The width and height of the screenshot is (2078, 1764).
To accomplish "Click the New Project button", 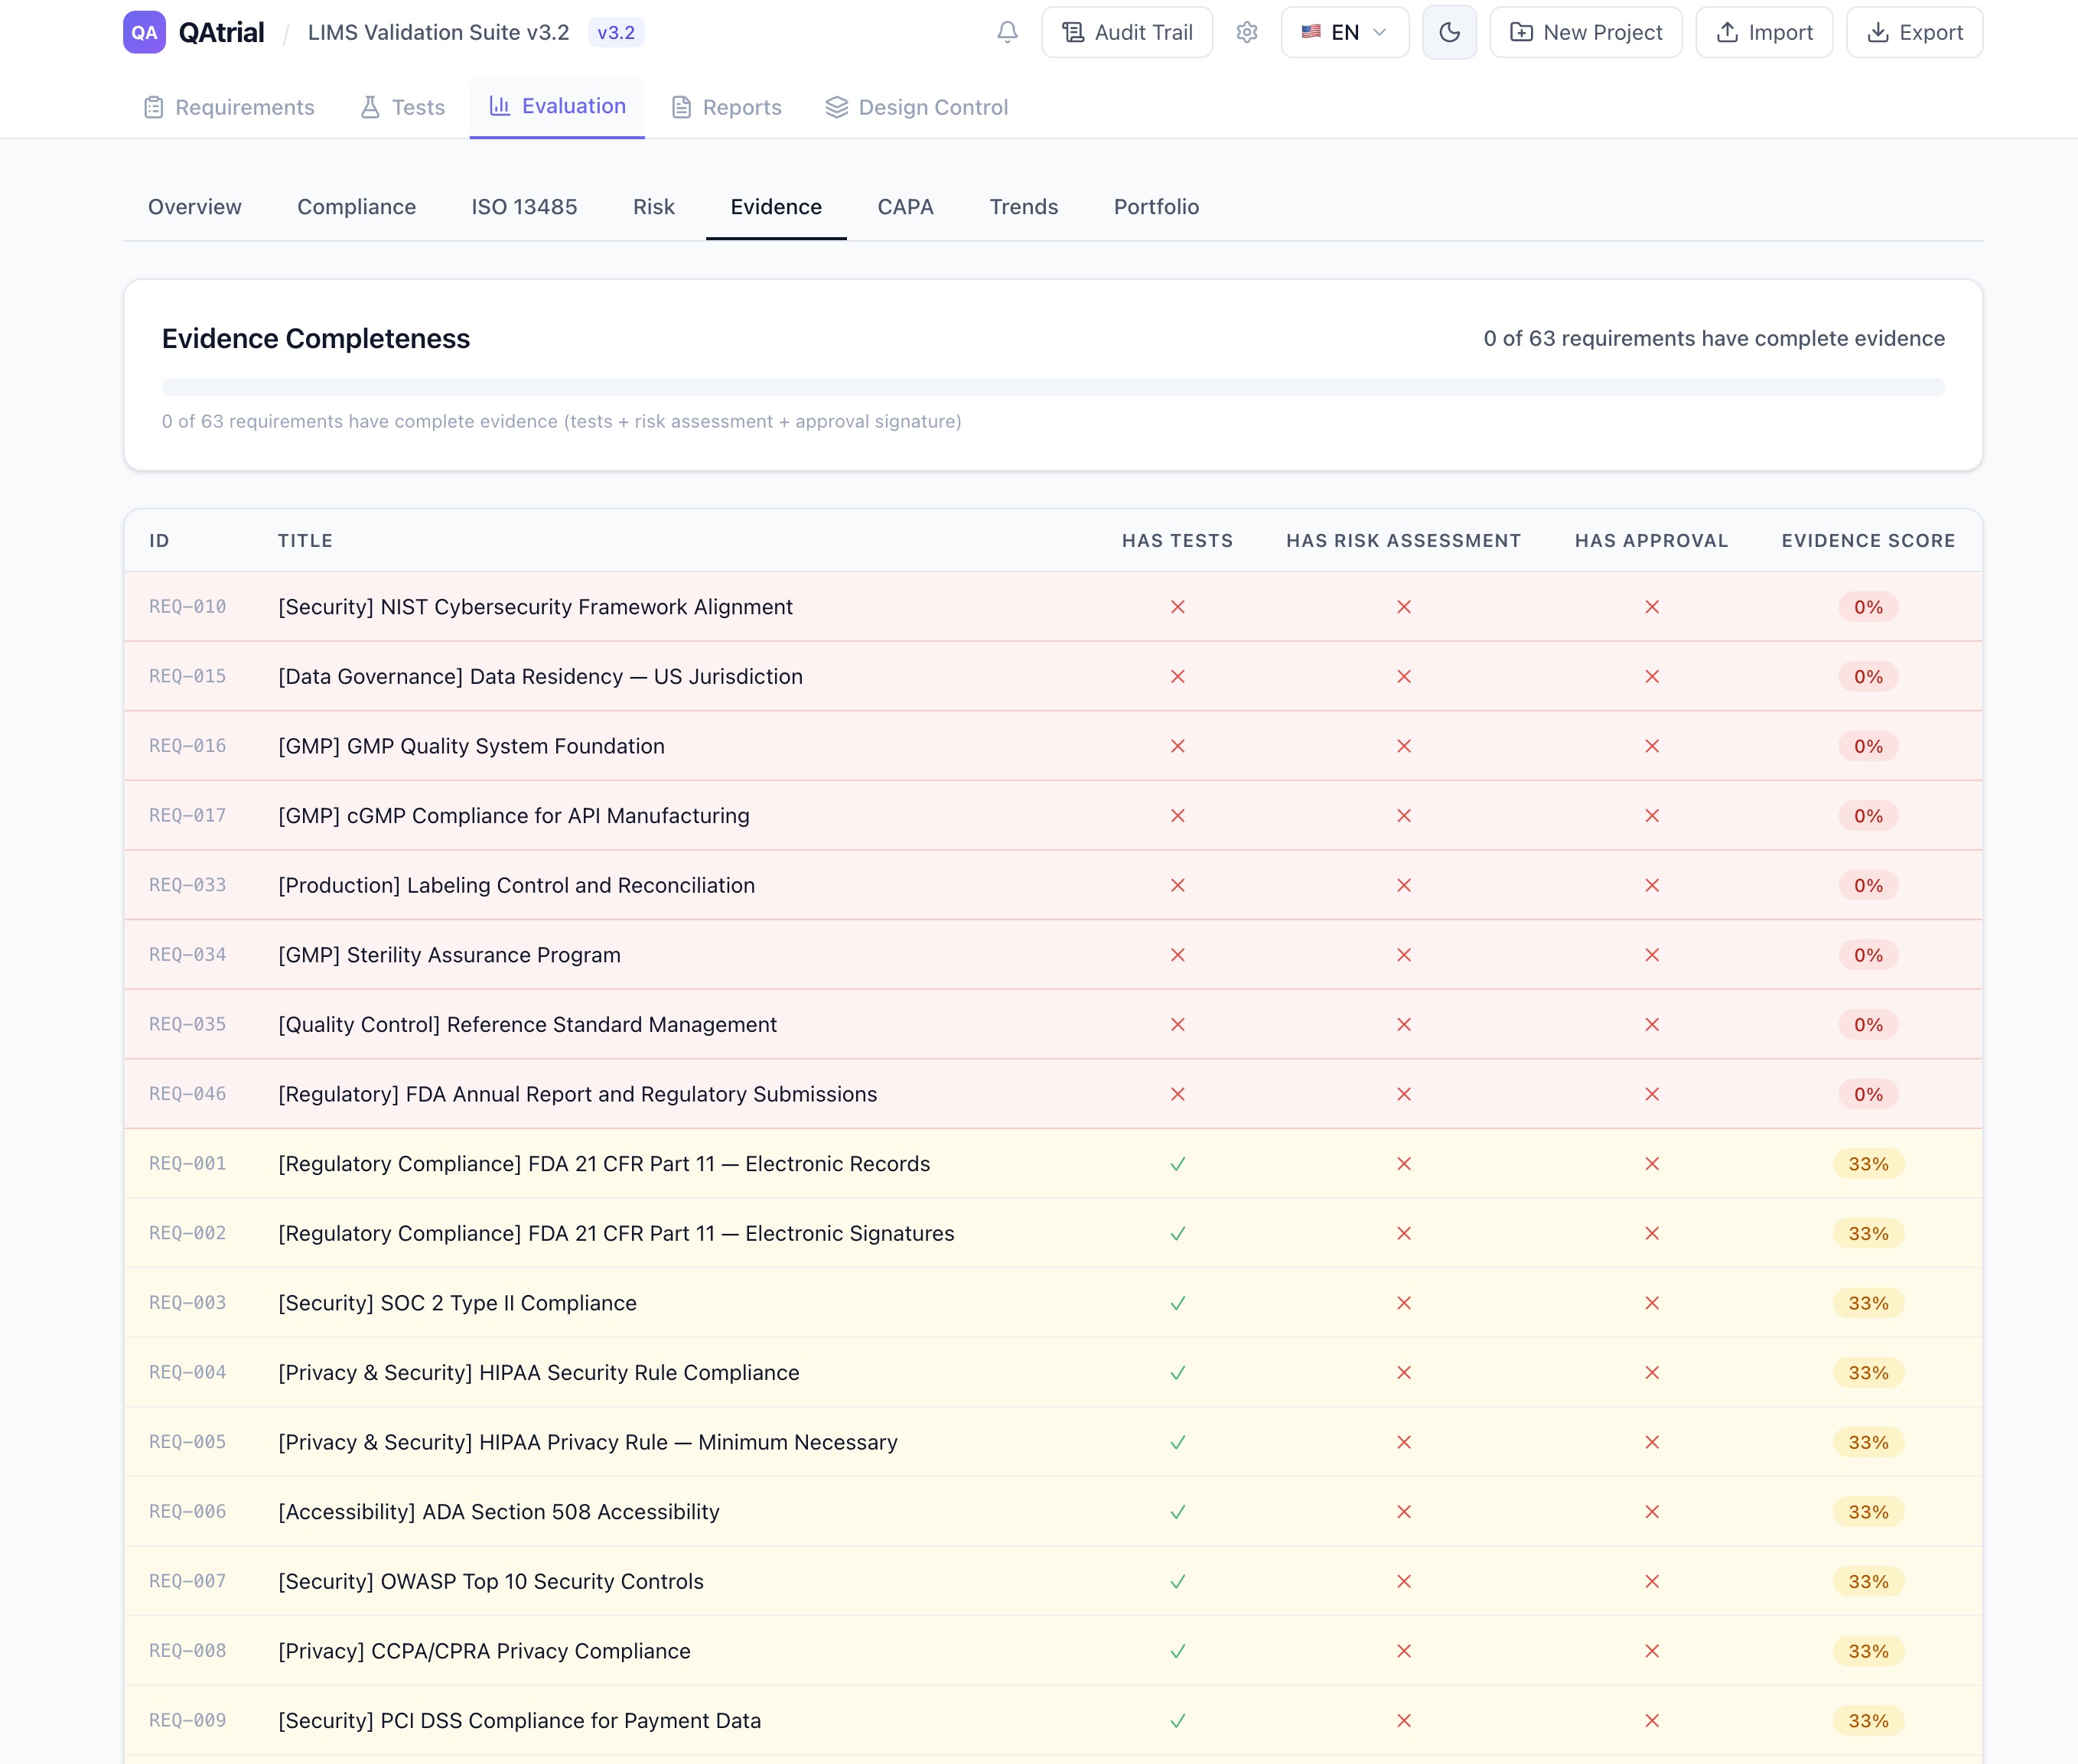I will click(1585, 32).
